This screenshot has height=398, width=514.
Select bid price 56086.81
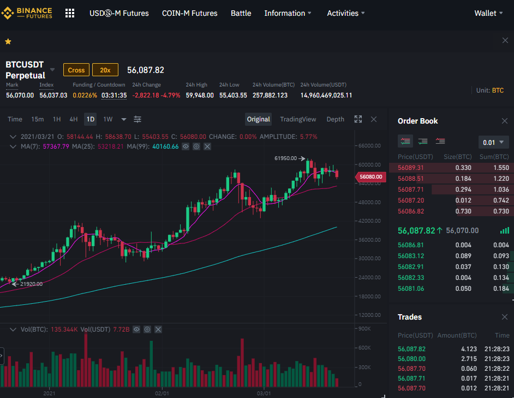410,245
